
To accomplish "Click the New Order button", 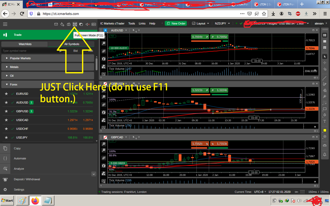I will click(176, 23).
